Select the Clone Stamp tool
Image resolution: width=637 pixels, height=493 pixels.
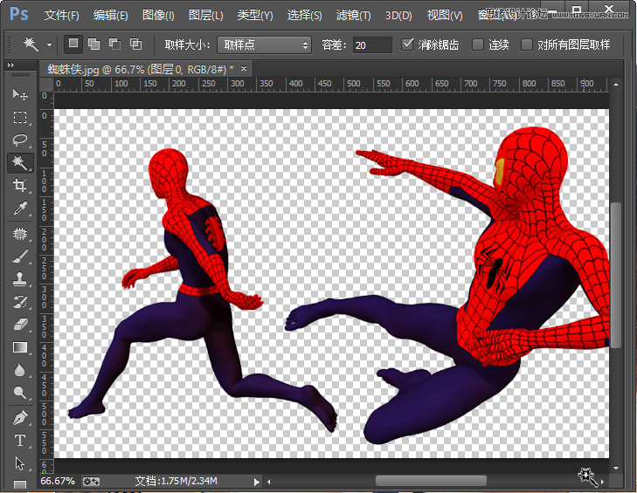[20, 279]
